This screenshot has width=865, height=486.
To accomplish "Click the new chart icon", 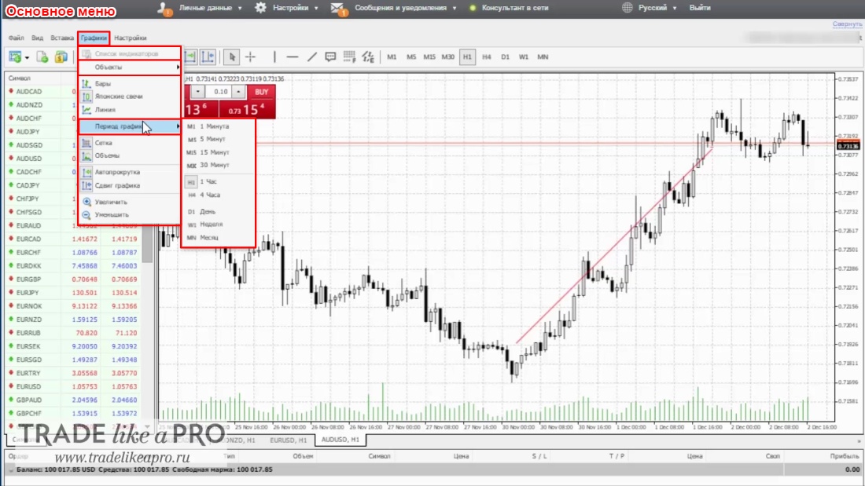I will pyautogui.click(x=15, y=57).
